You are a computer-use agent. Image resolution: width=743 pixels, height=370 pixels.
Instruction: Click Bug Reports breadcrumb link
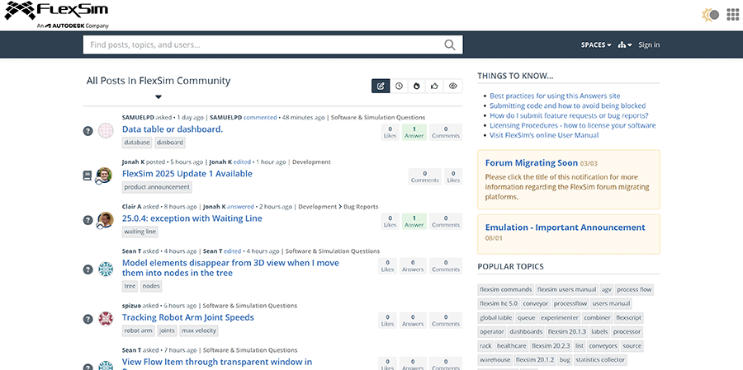(x=361, y=207)
